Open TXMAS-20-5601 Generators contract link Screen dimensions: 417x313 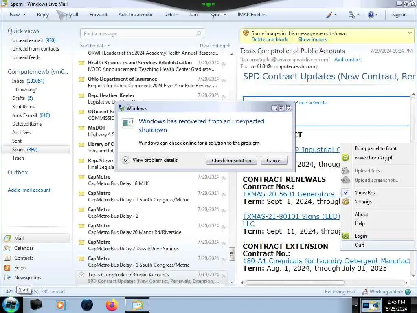click(291, 194)
